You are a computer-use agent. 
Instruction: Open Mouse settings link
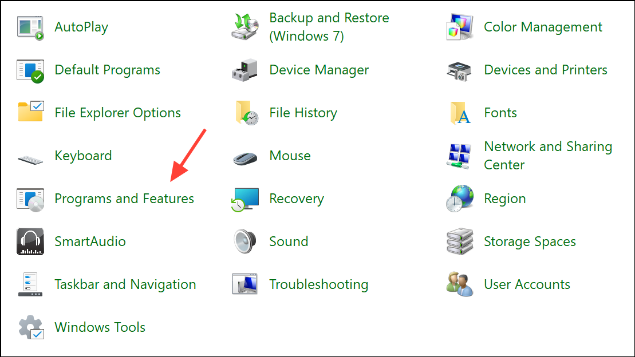[290, 156]
